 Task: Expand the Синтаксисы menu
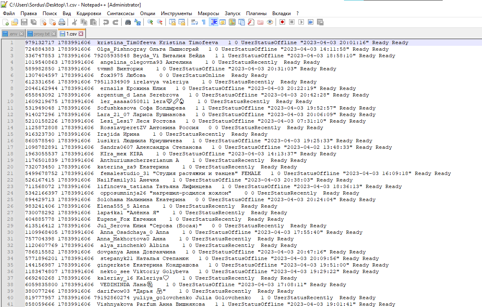120,13
